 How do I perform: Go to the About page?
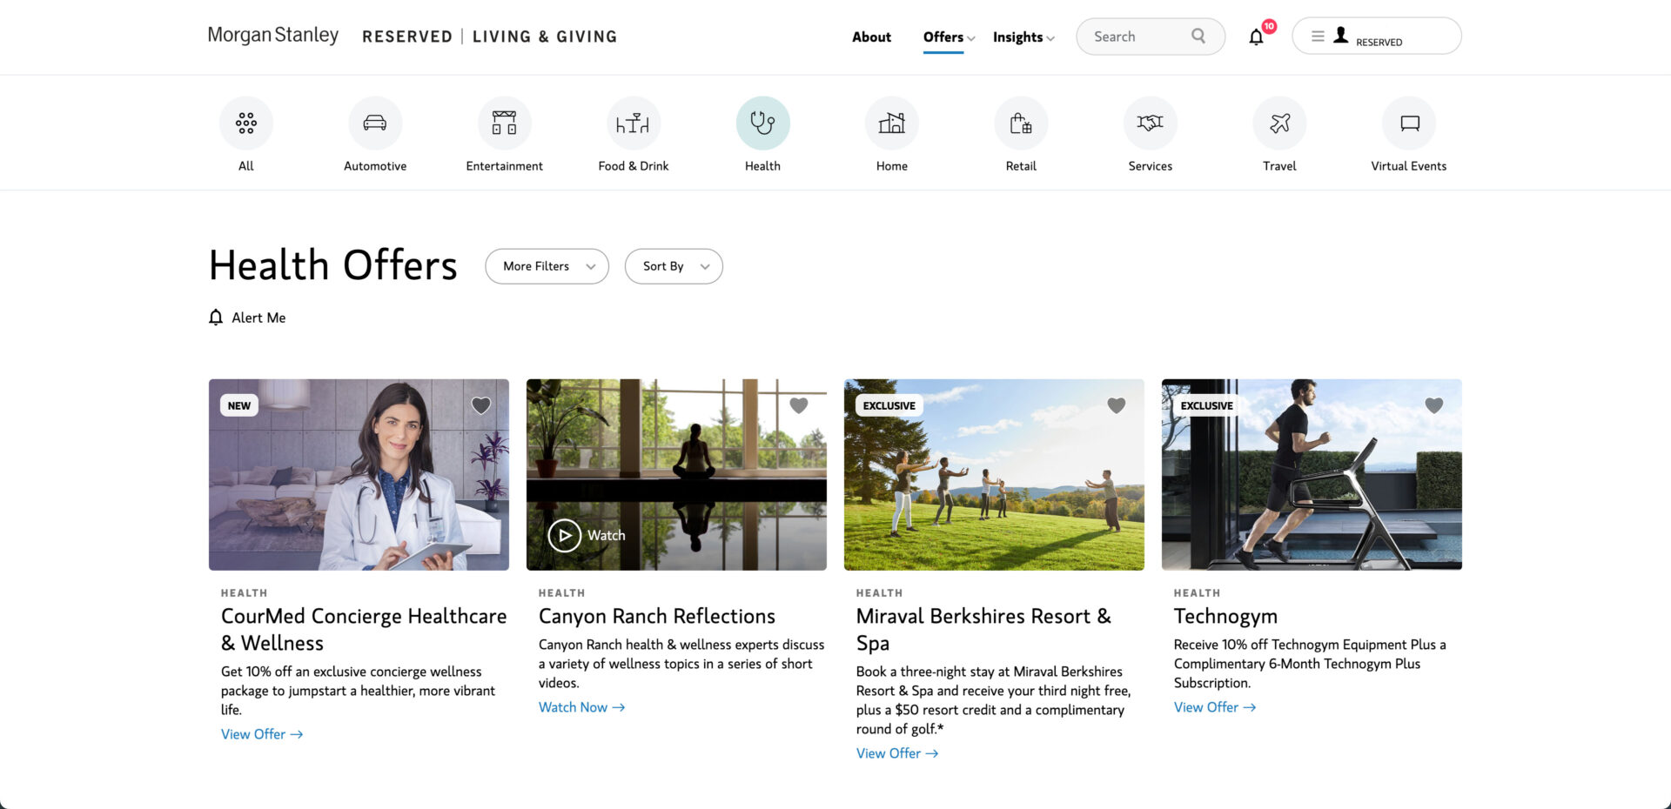[x=871, y=37]
